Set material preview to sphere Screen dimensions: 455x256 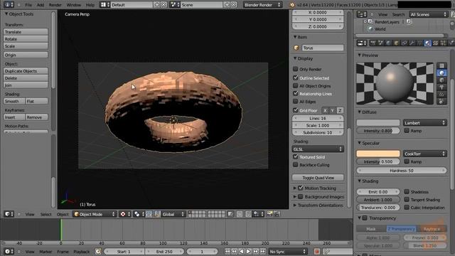point(441,73)
